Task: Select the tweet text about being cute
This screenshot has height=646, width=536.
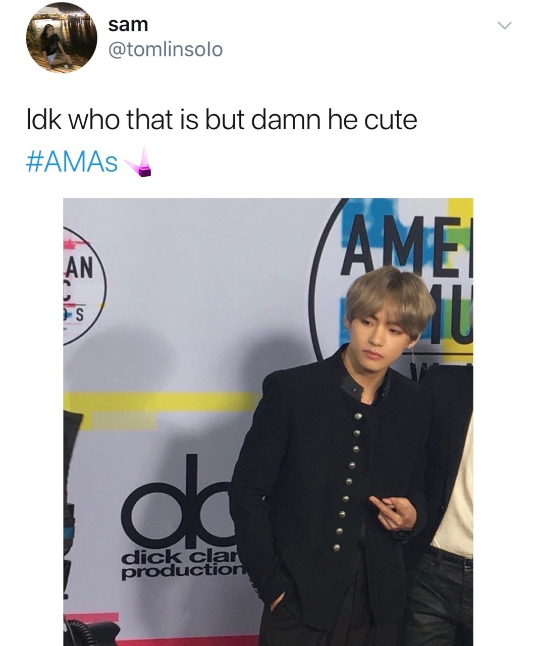Action: pos(222,120)
